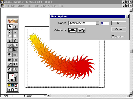Pick the Eyedropper tool

pos(10,64)
